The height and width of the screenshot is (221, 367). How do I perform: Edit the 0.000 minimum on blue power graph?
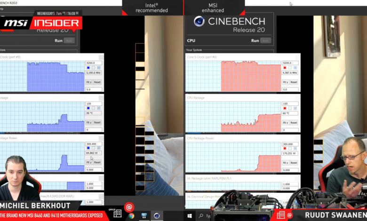(94, 170)
